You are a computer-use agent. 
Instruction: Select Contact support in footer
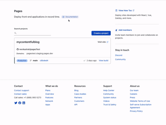pyautogui.click(x=22, y=90)
